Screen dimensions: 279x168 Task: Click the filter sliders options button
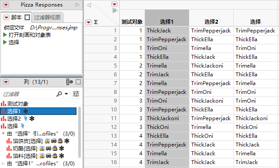[76, 94]
